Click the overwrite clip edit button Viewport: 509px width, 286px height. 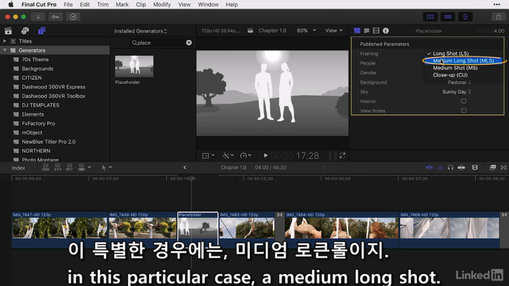(82, 168)
